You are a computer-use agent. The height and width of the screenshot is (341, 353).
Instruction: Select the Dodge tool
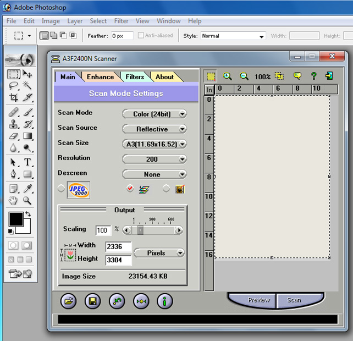click(x=27, y=148)
